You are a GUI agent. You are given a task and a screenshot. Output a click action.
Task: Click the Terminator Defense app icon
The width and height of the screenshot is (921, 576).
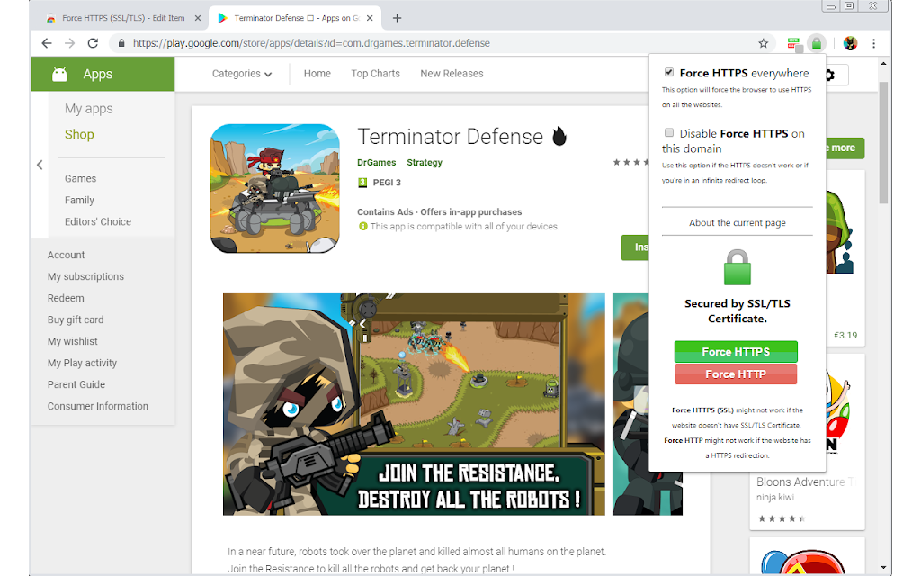pos(275,189)
